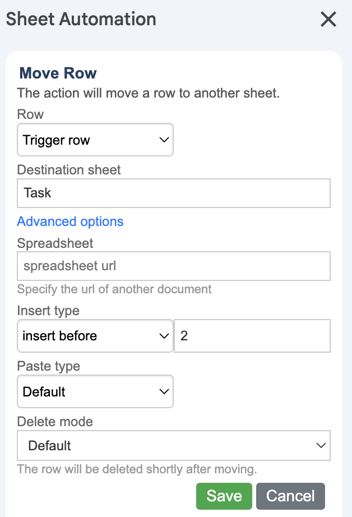This screenshot has height=517, width=352.
Task: Click the Move Row heading
Action: (58, 73)
